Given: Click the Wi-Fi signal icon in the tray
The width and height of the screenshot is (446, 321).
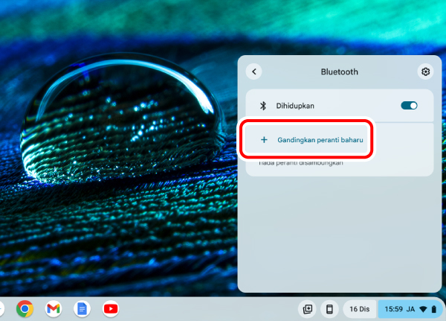Looking at the screenshot, I should click(423, 308).
